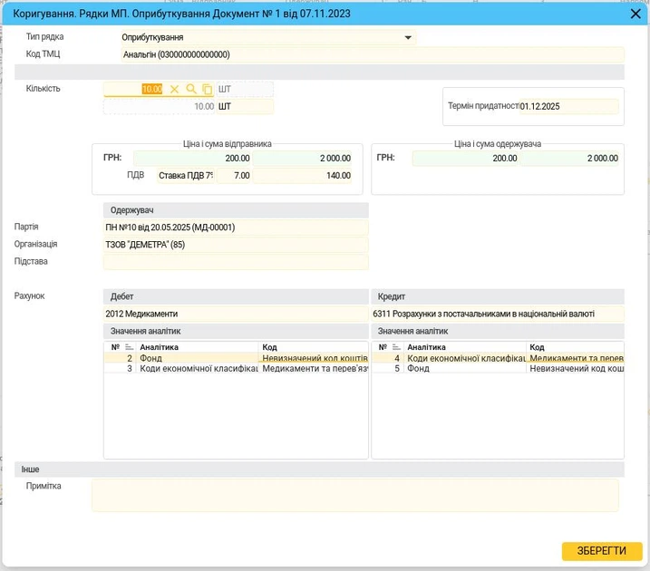Click recipient sum field 2 000.00
650x571 pixels.
[569, 159]
